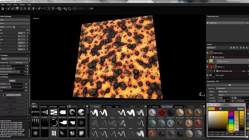The height and width of the screenshot is (140, 249).
Task: Switch Materials shelf grid view icon
Action: point(204,107)
